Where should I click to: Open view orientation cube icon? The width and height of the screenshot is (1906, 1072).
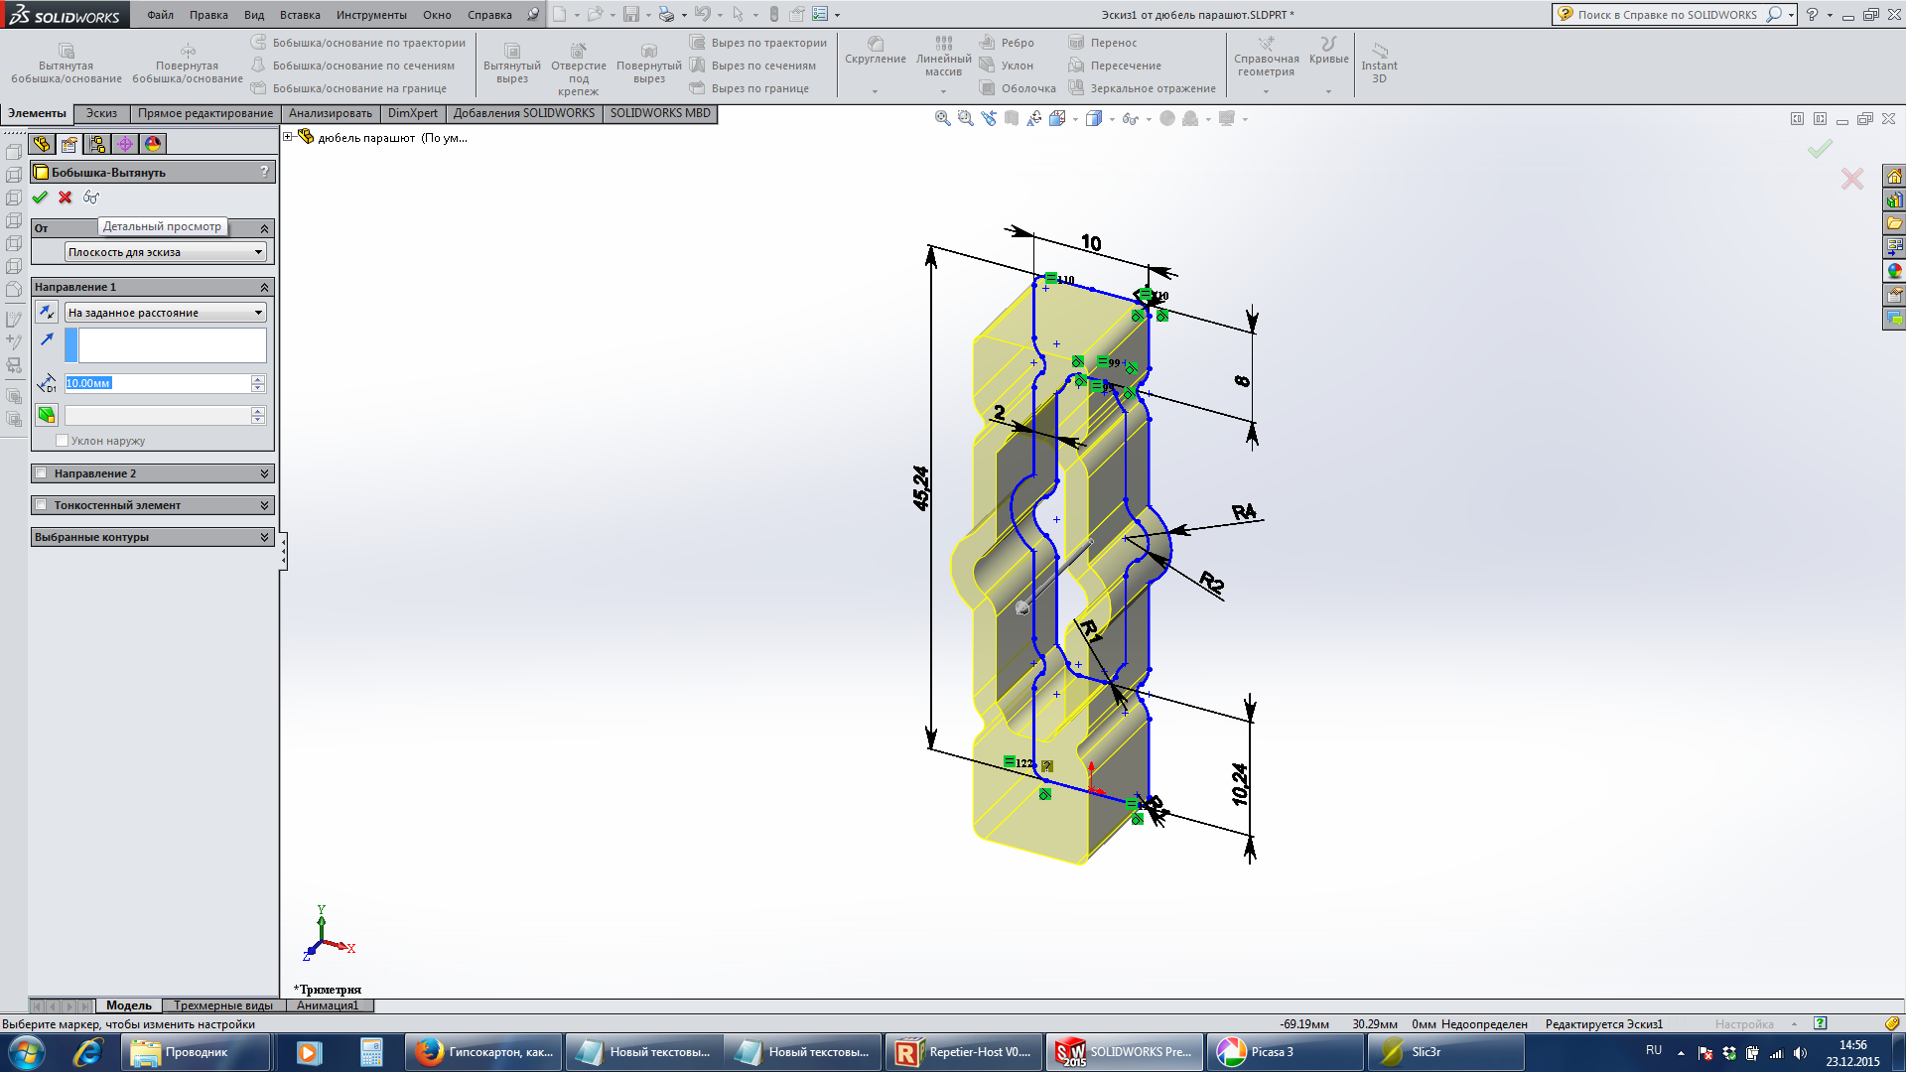coord(1058,118)
